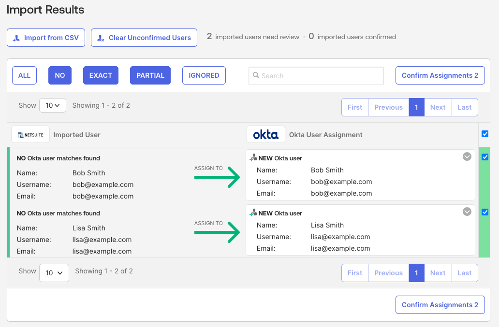The image size is (499, 327).
Task: Click top 'Showing 1 - 2 of 2' text
Action: tap(101, 105)
